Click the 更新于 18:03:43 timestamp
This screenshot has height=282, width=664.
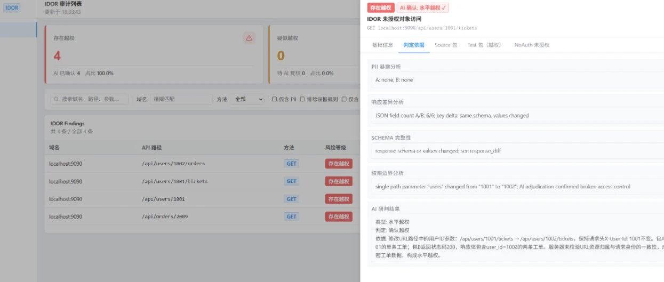coord(62,12)
